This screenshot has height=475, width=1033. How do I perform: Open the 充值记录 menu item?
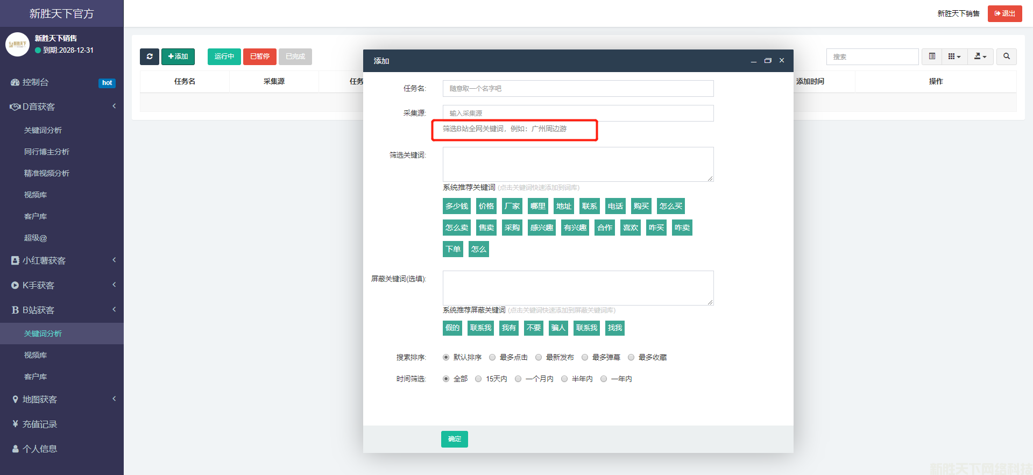(x=40, y=424)
